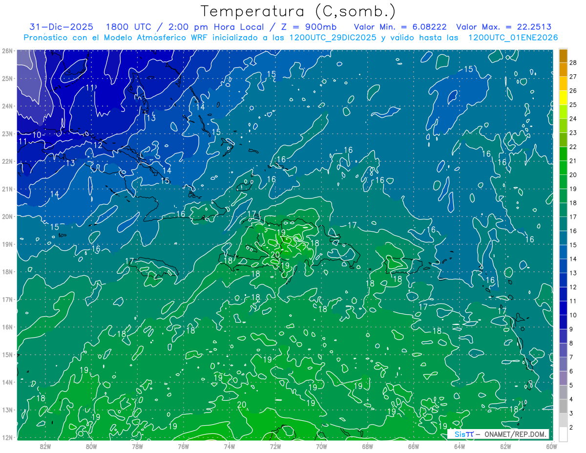586x453 pixels.
Task: Select the 66W longitude axis label
Action: tap(413, 446)
